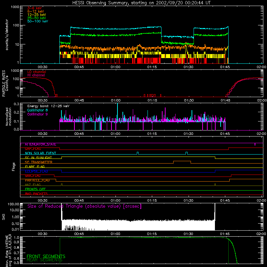Click the 0.9 tick on livetime axis
The width and height of the screenshot is (267, 267).
(16, 242)
